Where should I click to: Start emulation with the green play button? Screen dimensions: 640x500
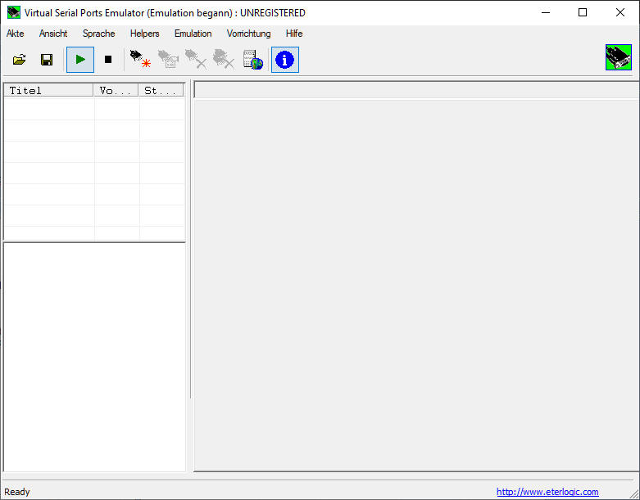click(x=80, y=60)
